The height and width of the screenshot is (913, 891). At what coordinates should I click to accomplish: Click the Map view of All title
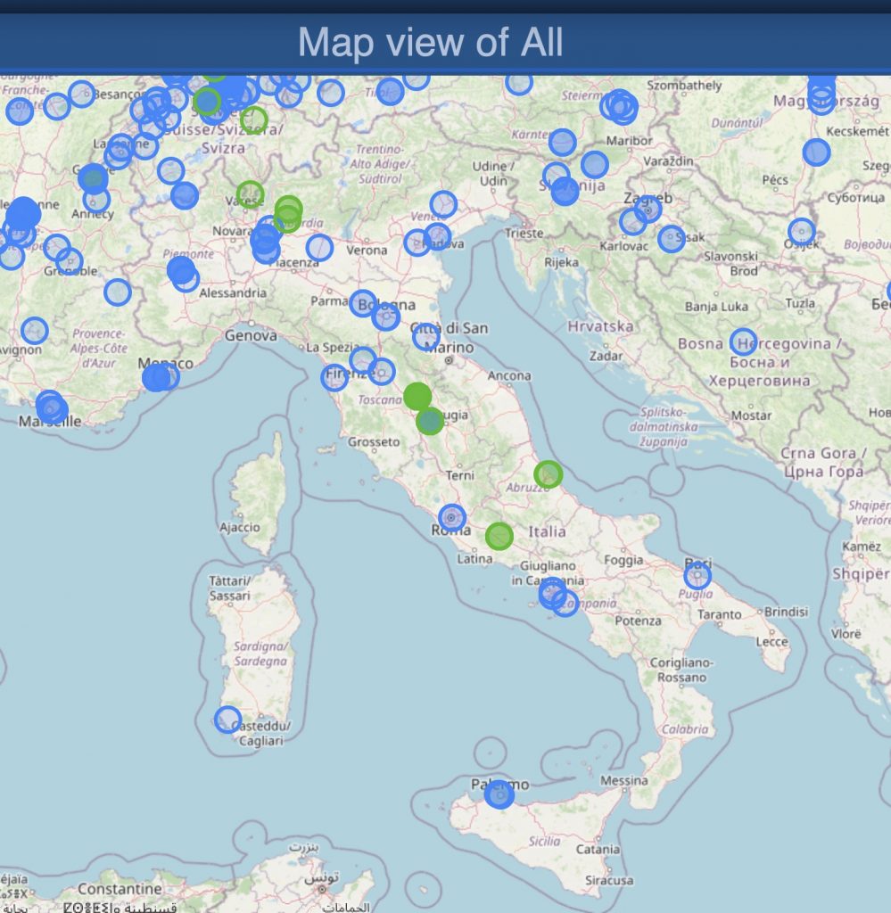coord(430,42)
